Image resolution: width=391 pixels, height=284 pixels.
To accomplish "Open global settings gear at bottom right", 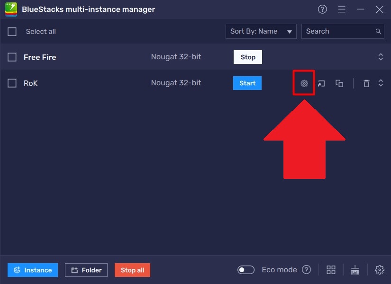I will (x=380, y=269).
